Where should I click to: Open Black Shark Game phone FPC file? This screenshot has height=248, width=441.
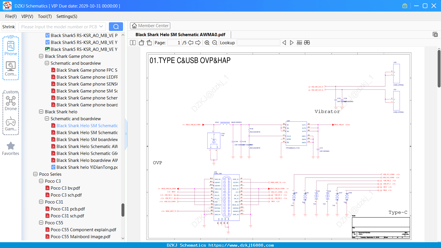coord(84,70)
